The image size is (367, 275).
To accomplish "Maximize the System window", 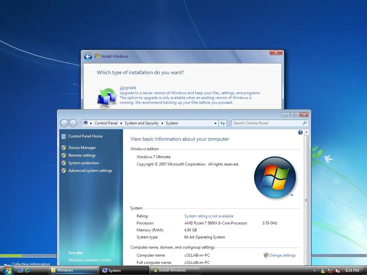I will click(295, 115).
